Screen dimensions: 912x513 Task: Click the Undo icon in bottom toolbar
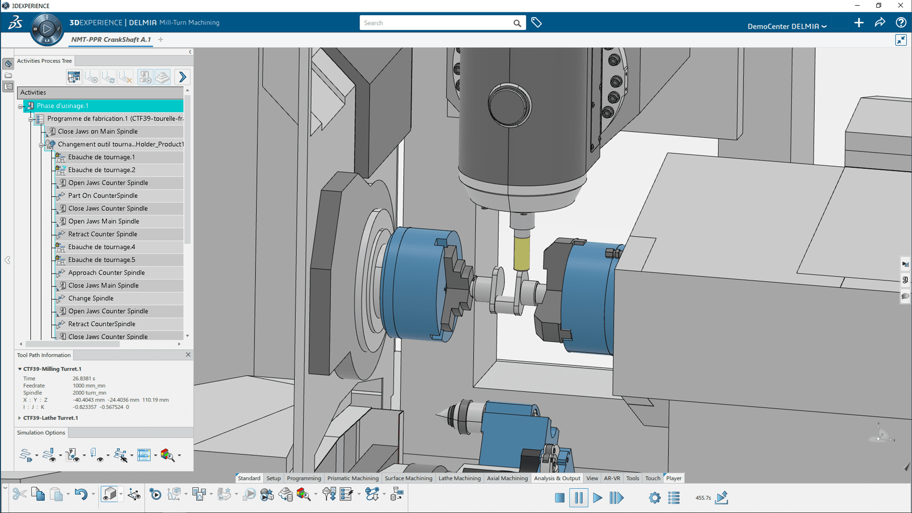coord(82,494)
